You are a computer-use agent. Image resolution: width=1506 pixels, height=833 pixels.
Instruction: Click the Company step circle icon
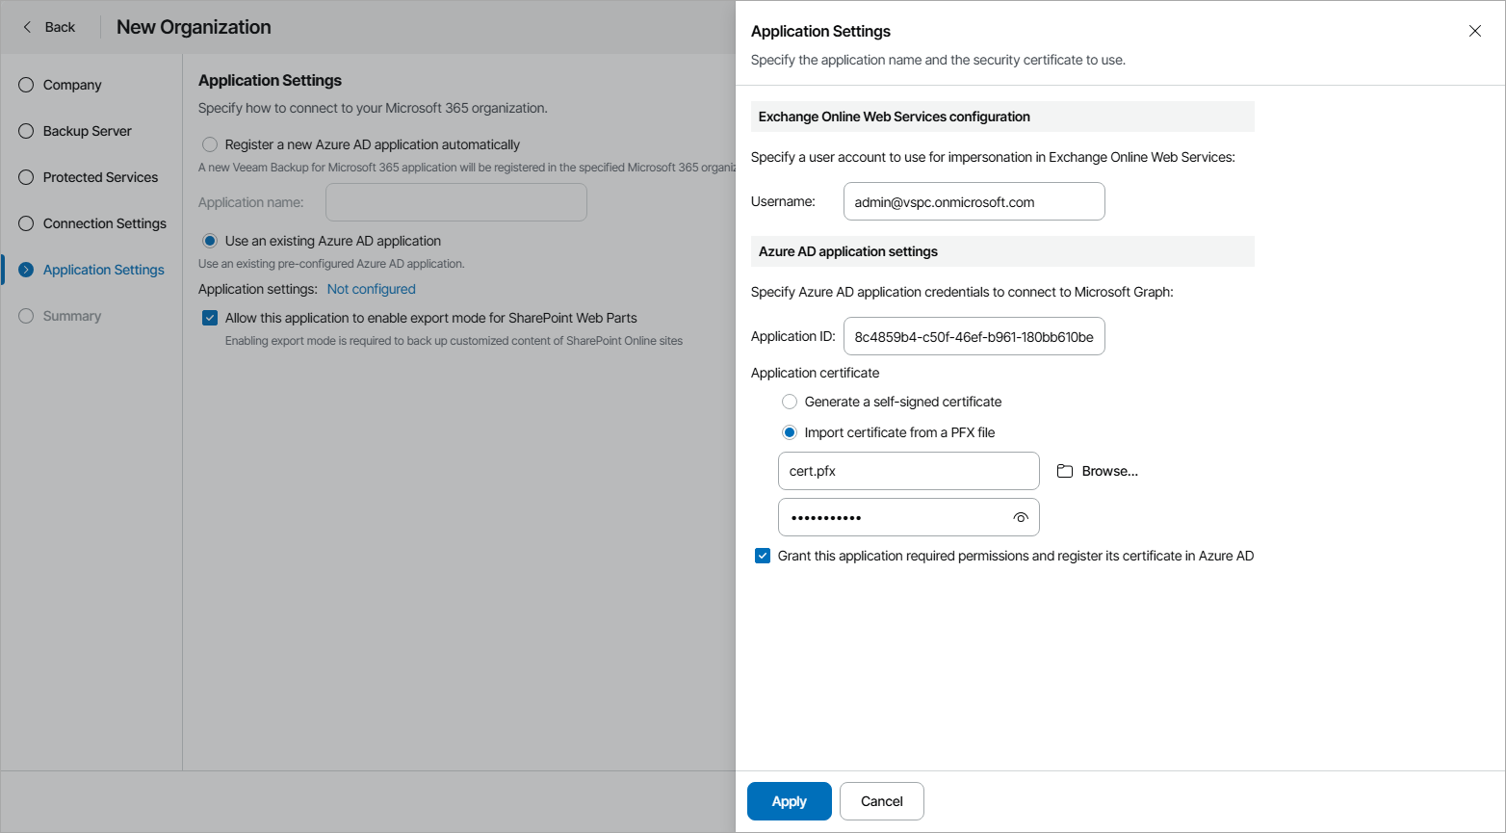pyautogui.click(x=25, y=85)
